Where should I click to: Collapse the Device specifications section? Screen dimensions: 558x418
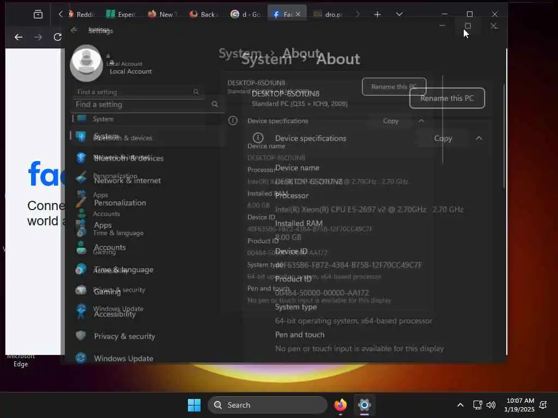click(479, 138)
